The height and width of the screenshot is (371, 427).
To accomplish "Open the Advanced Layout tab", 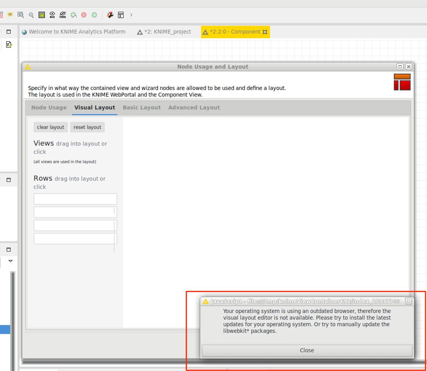I will coord(194,107).
